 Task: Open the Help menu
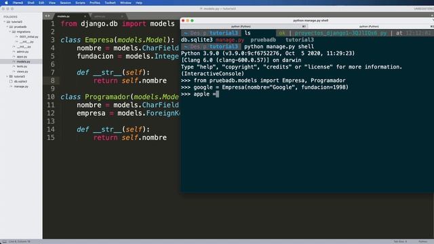click(138, 3)
